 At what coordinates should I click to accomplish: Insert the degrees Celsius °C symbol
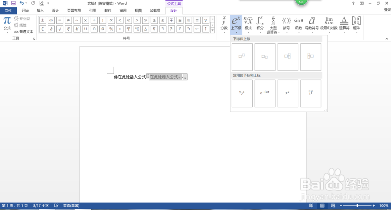tap(137, 29)
